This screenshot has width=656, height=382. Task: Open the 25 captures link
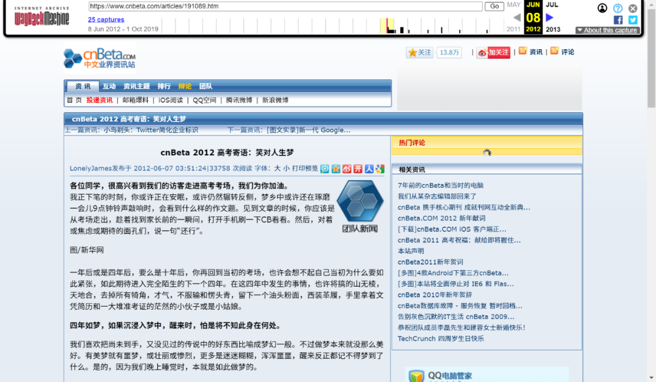tap(106, 19)
